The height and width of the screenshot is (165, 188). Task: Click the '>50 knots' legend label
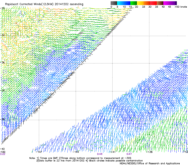(181, 7)
